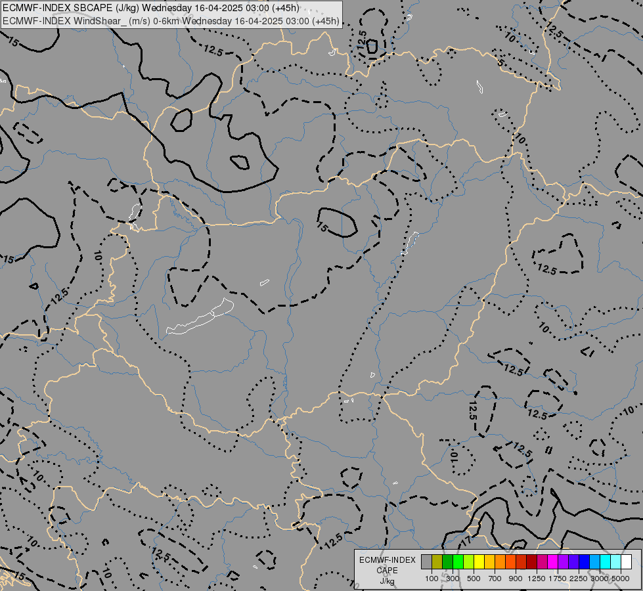The image size is (643, 591).
Task: Click the legend value 500
Action: point(474,579)
